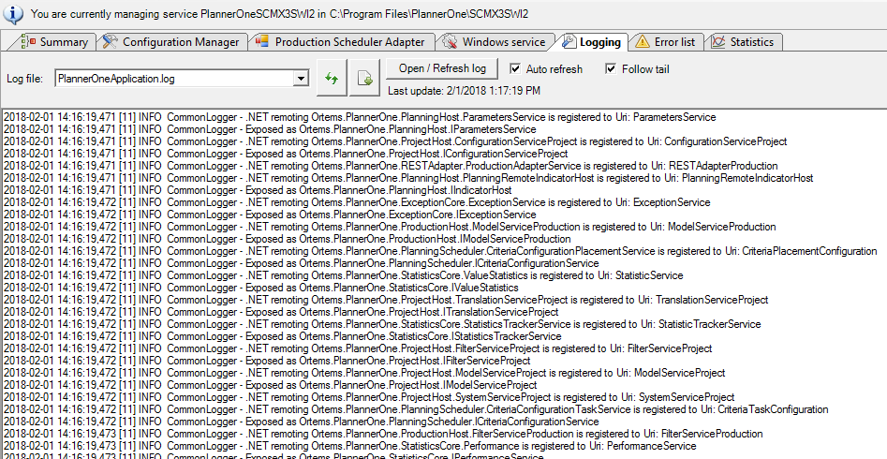This screenshot has height=459, width=887.
Task: Select log line 'Exposed as ...IFilterServiceProject'
Action: click(x=267, y=361)
